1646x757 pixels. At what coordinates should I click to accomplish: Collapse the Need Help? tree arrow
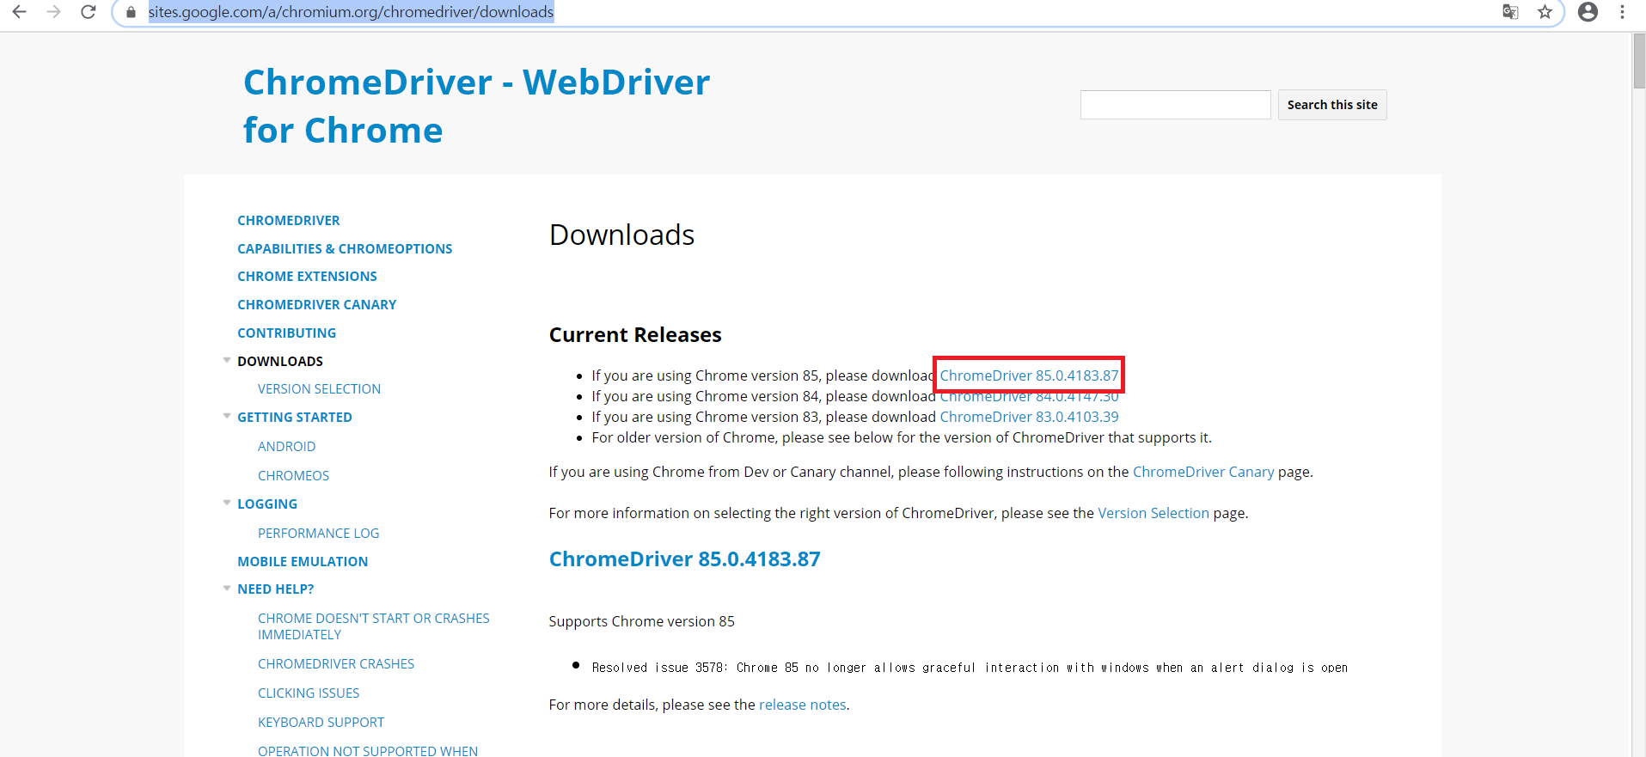227,589
